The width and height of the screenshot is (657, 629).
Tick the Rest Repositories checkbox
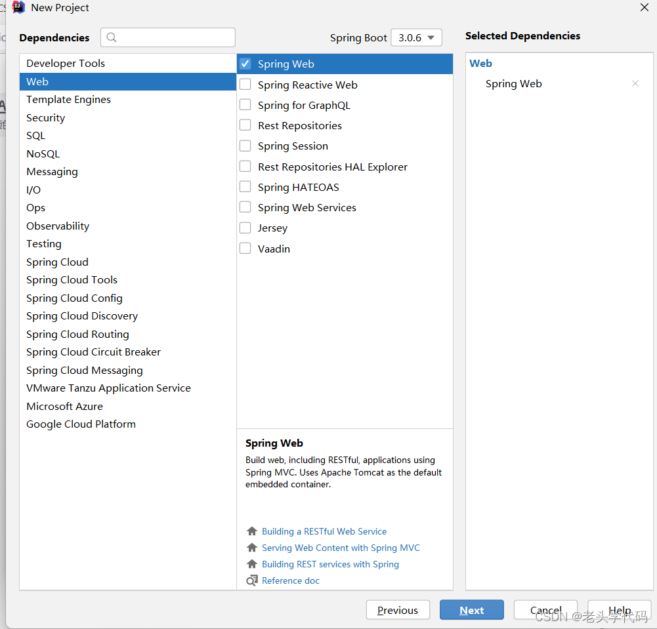pyautogui.click(x=245, y=125)
